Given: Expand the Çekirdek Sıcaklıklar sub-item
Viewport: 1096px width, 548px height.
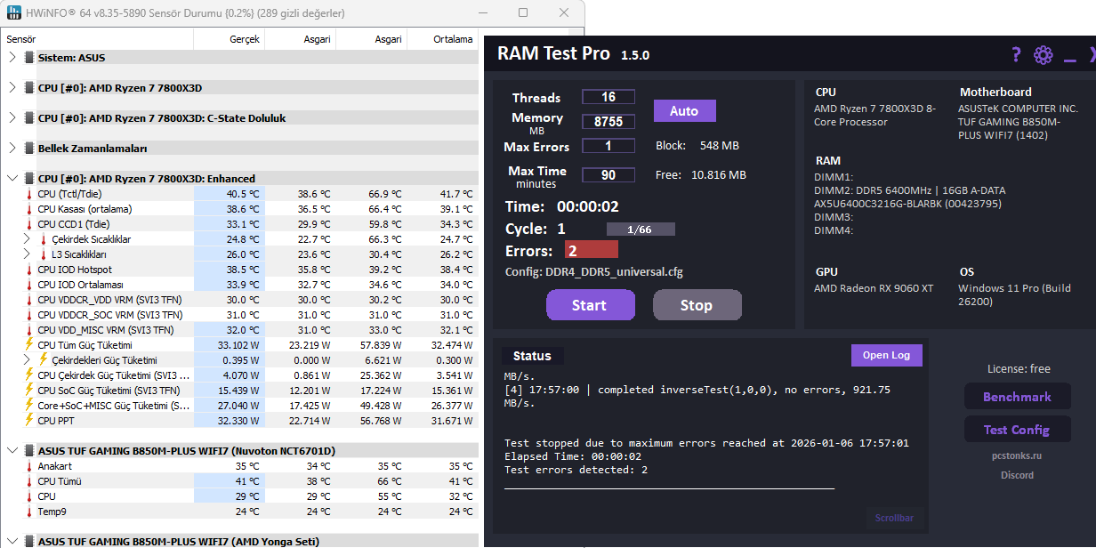Looking at the screenshot, I should click(x=27, y=239).
